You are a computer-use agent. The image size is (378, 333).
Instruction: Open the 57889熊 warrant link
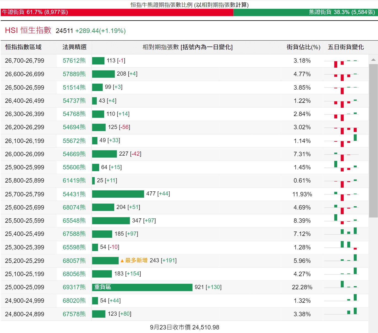[74, 74]
